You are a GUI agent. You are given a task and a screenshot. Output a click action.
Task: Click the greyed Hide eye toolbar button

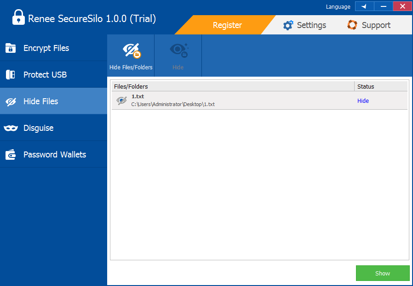178,56
